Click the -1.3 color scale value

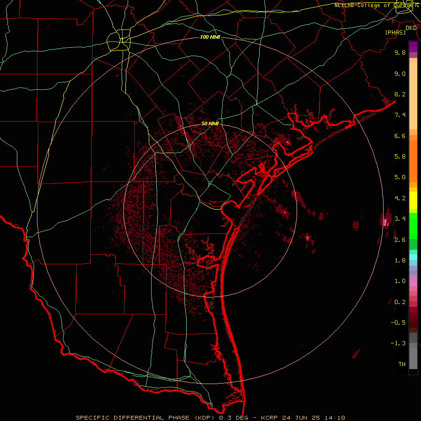[398, 343]
